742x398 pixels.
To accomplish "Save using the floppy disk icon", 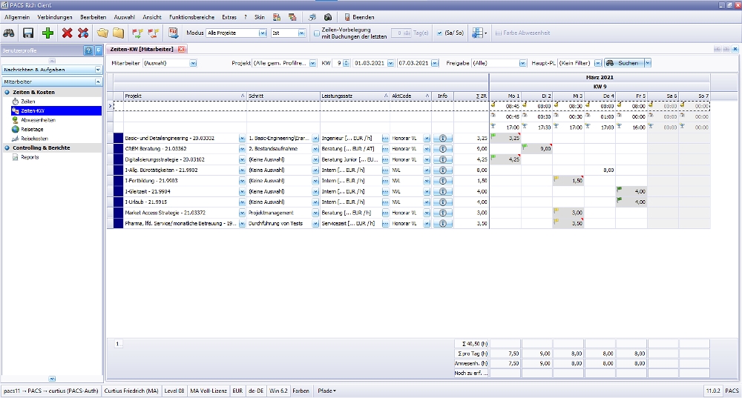I will [28, 33].
